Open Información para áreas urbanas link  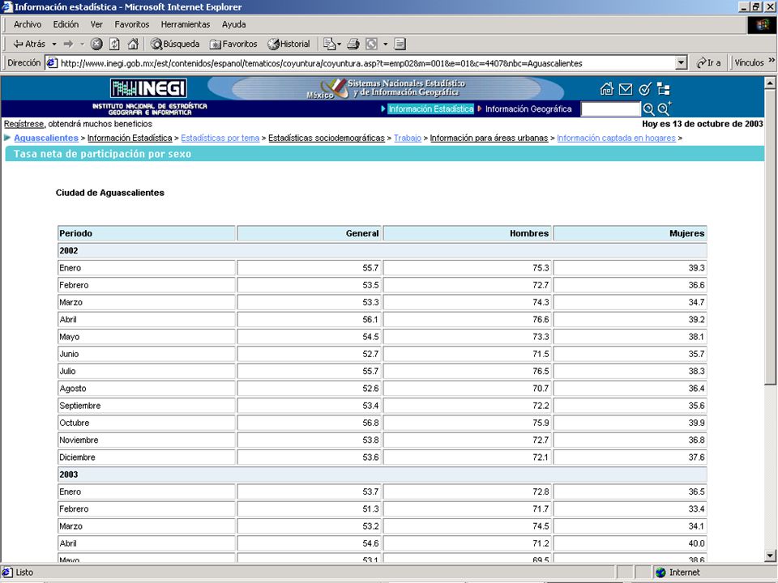pyautogui.click(x=489, y=138)
